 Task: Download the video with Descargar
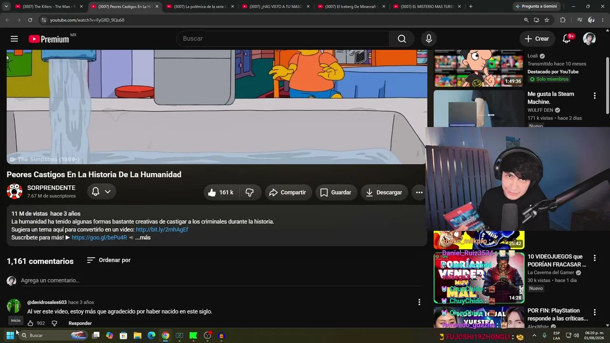[x=384, y=192]
